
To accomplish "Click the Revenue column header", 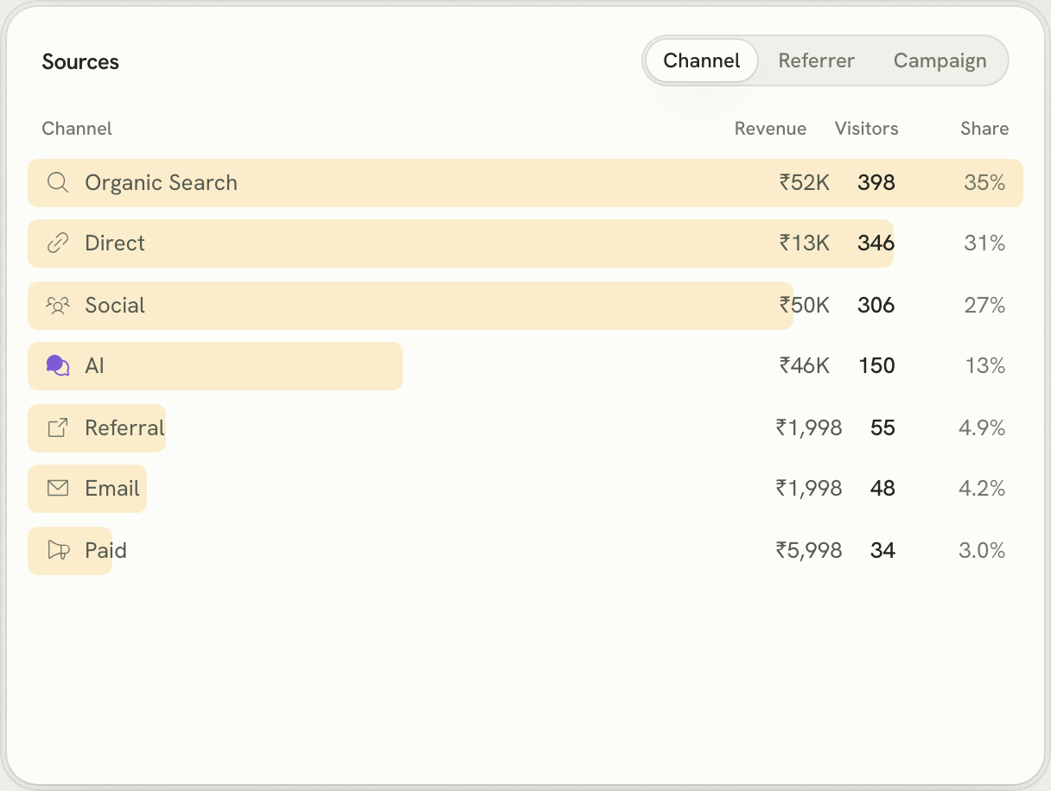I will (x=770, y=129).
